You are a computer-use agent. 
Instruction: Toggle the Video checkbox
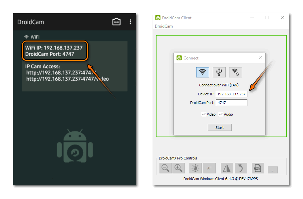(204, 114)
